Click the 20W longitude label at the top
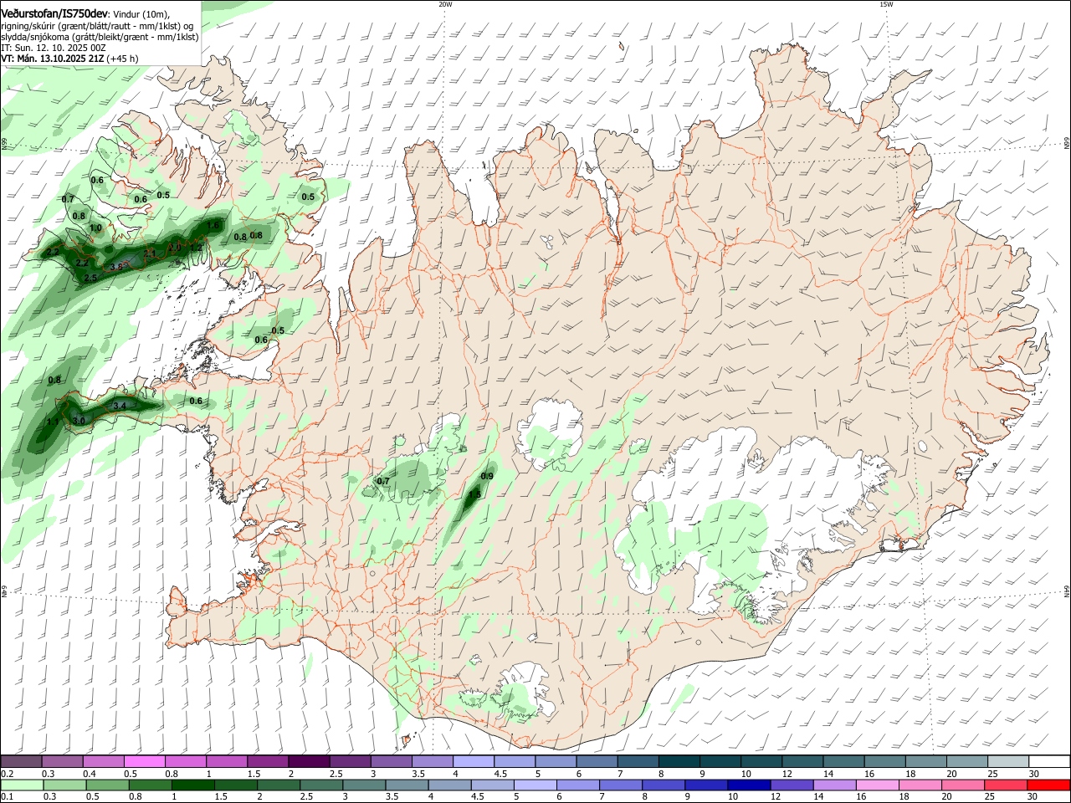1071x803 pixels. point(445,4)
